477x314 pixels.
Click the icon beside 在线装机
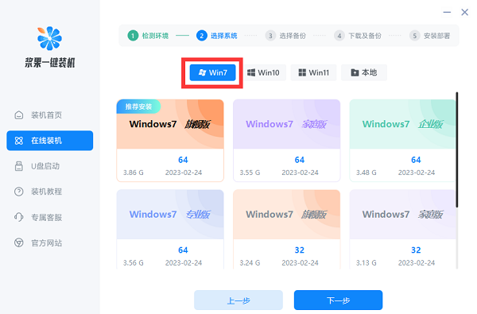tap(19, 141)
